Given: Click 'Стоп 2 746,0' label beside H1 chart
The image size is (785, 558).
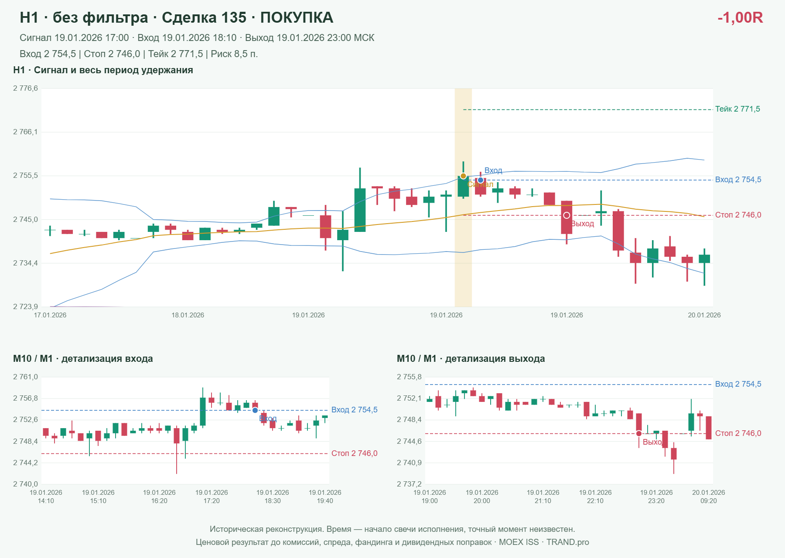Looking at the screenshot, I should [738, 215].
